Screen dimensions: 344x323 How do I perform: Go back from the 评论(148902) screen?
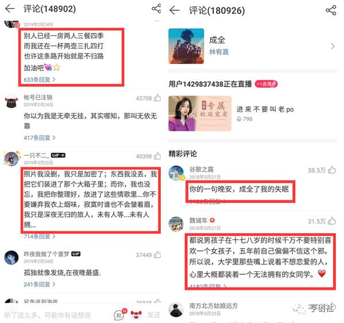(10, 9)
